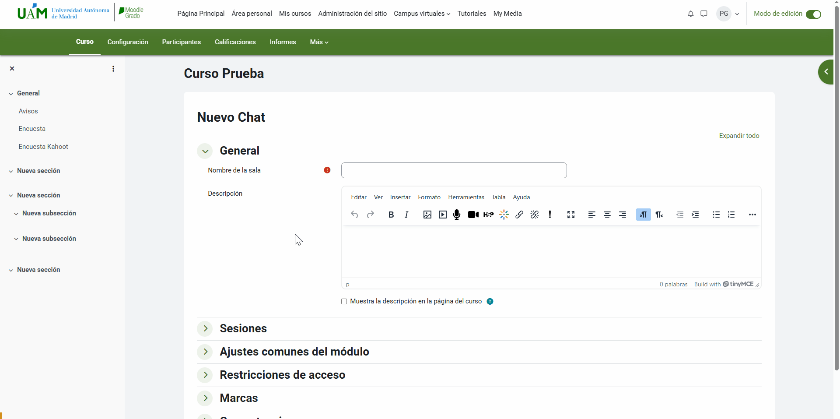Align text to the right

click(623, 215)
